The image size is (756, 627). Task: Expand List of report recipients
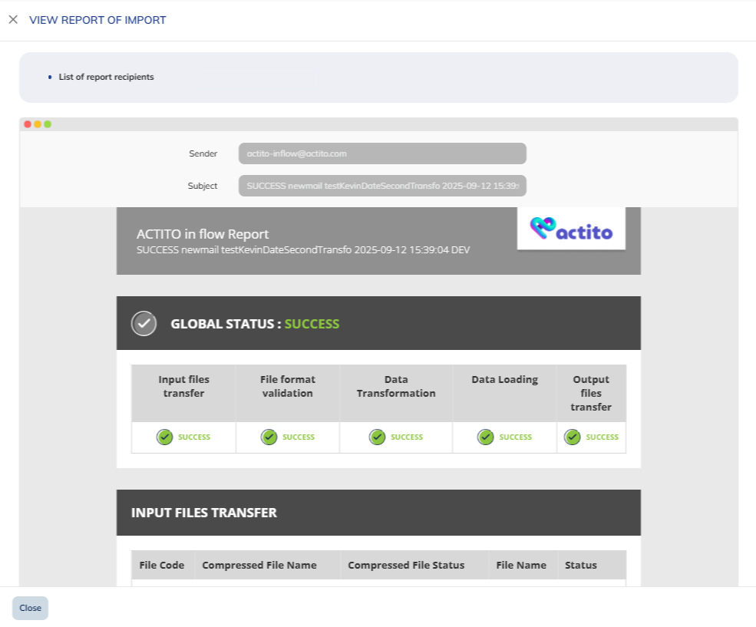[x=106, y=77]
